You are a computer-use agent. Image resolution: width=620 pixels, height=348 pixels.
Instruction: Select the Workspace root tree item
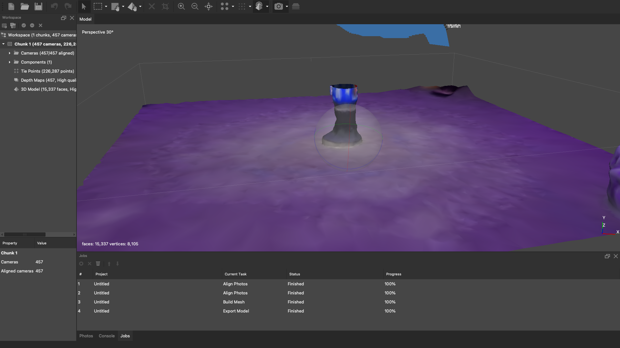42,35
